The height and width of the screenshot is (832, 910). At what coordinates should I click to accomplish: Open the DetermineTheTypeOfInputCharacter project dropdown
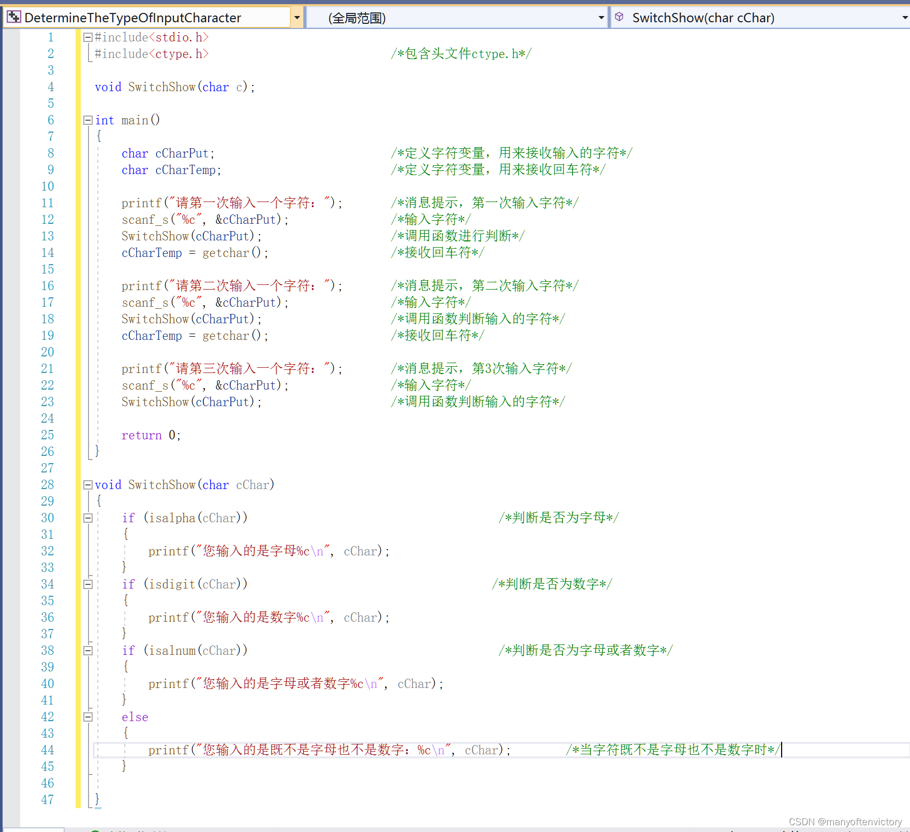(297, 18)
